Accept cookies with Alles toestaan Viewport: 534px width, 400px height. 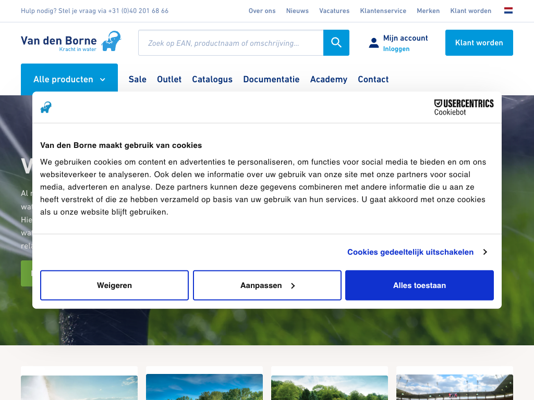[419, 285]
